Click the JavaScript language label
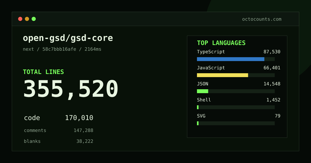311x163 pixels. [211, 68]
